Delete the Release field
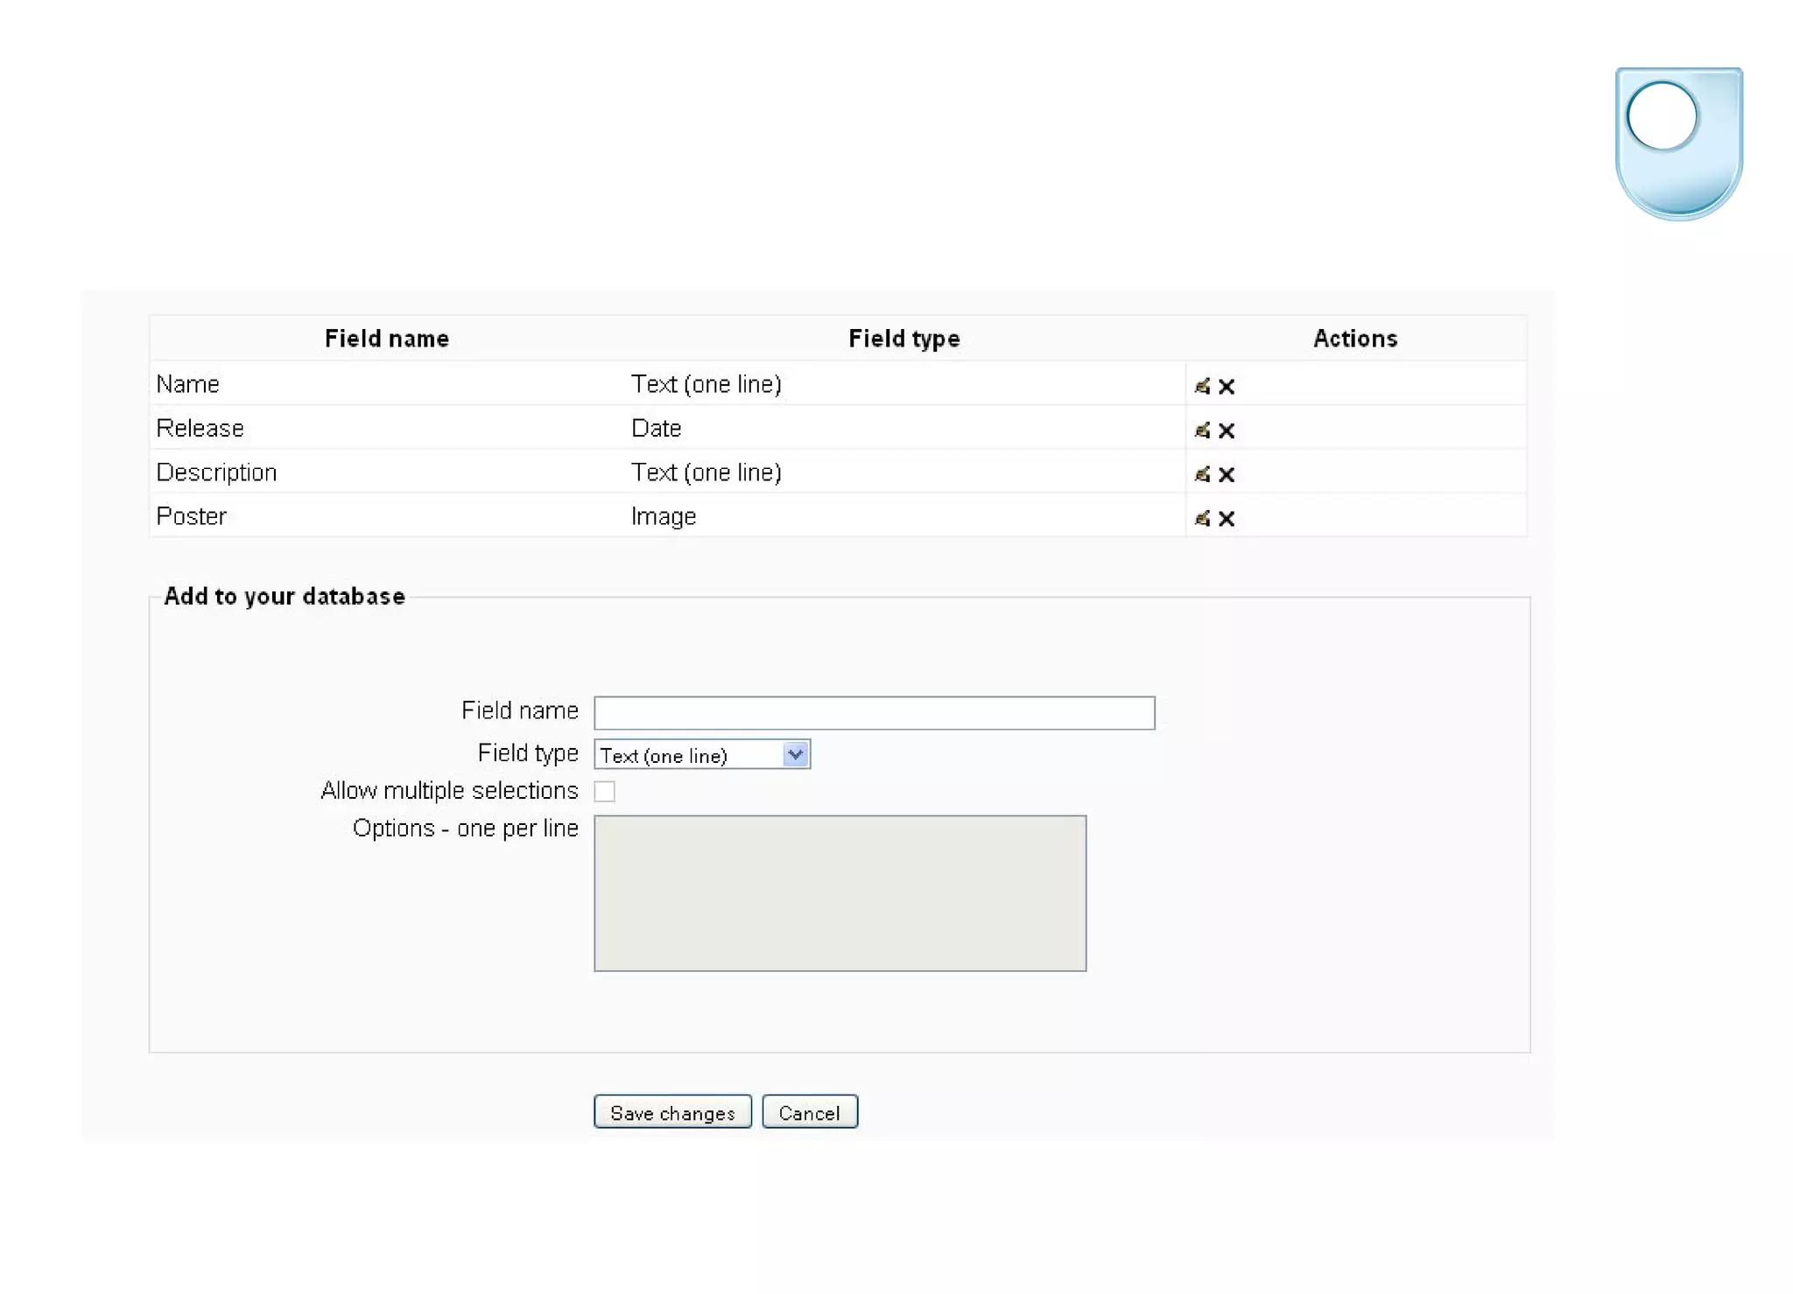Image resolution: width=1793 pixels, height=1294 pixels. (1227, 430)
